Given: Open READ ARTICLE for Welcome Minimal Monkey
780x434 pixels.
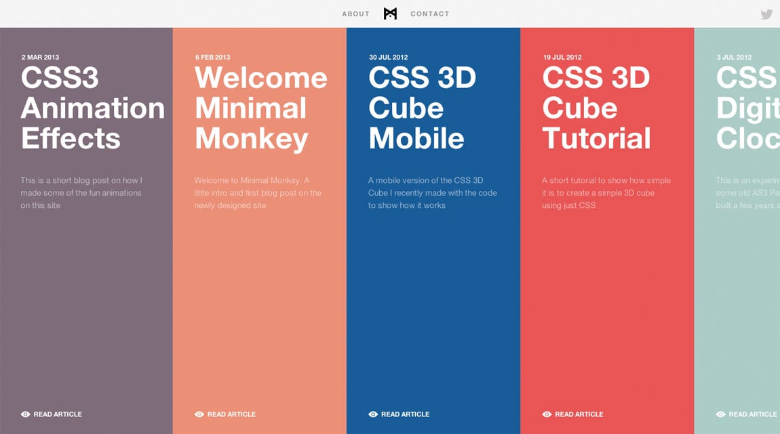Looking at the screenshot, I should coord(231,414).
